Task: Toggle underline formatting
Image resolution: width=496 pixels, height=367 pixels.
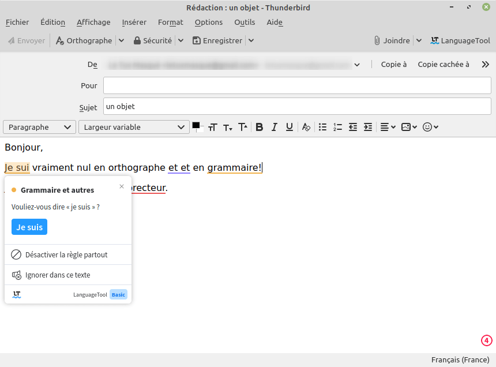Action: pos(289,127)
